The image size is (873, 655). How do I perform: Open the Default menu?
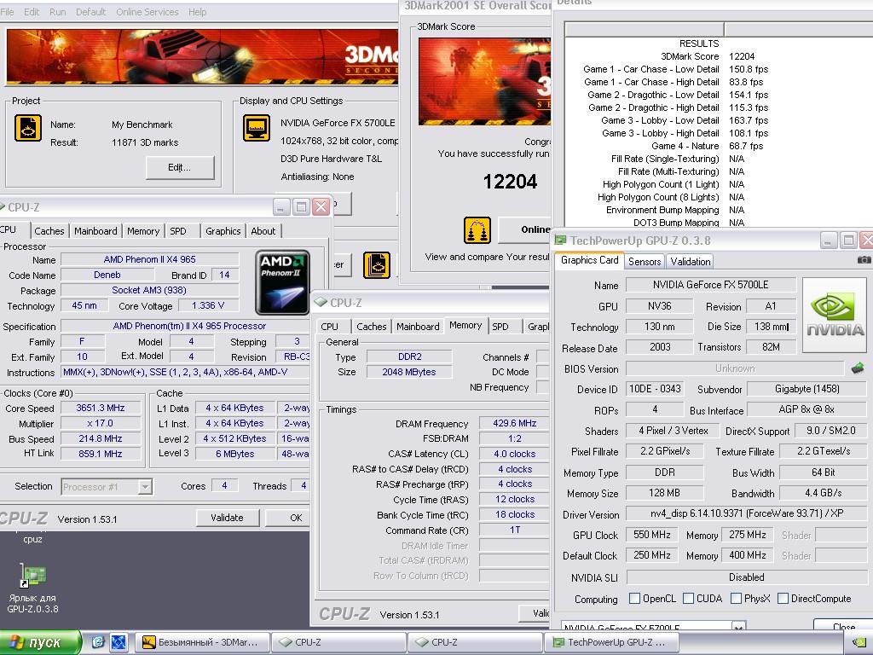point(90,12)
